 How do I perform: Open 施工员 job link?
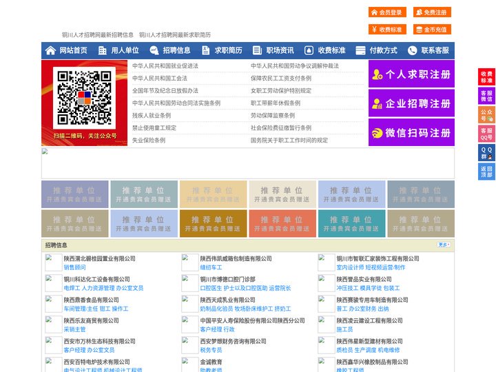(344, 329)
